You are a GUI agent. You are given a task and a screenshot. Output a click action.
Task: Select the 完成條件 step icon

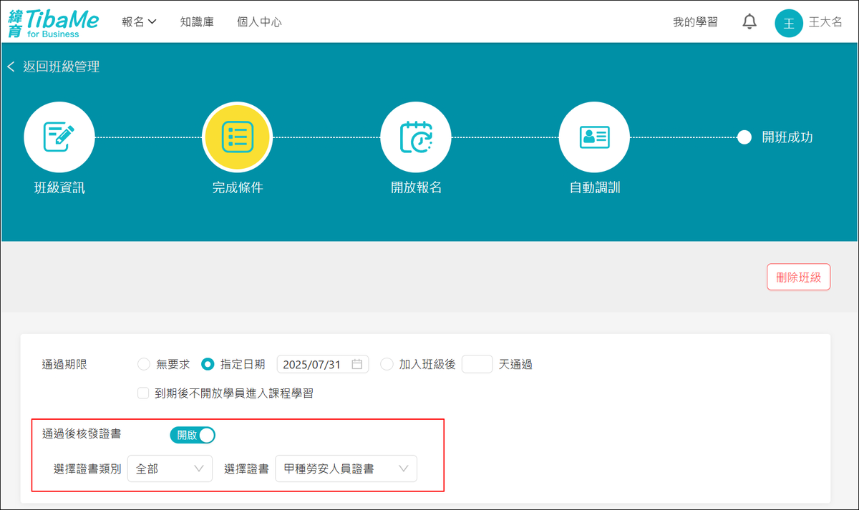(x=238, y=137)
